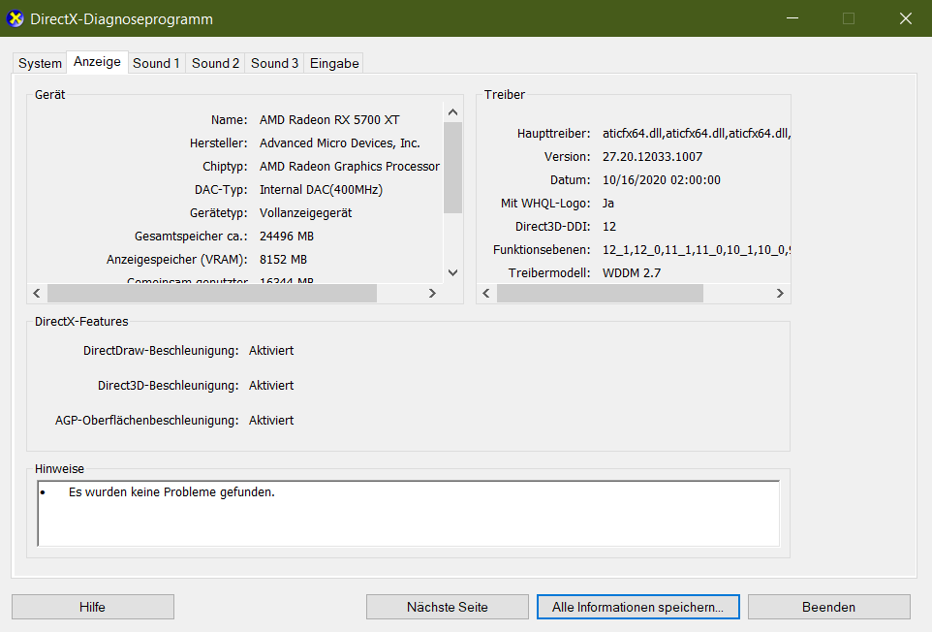Click Alle Informationen speichern button
This screenshot has height=632, width=932.
pos(637,607)
